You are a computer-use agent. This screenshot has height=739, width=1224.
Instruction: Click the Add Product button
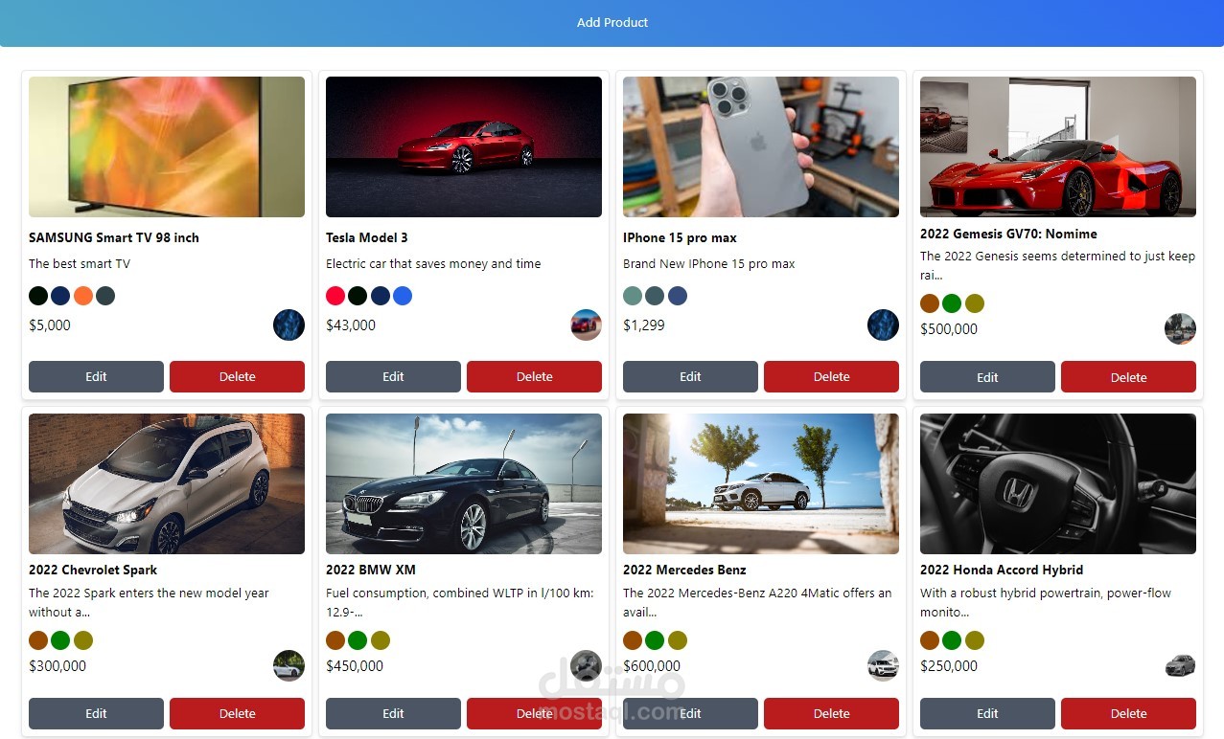click(612, 22)
